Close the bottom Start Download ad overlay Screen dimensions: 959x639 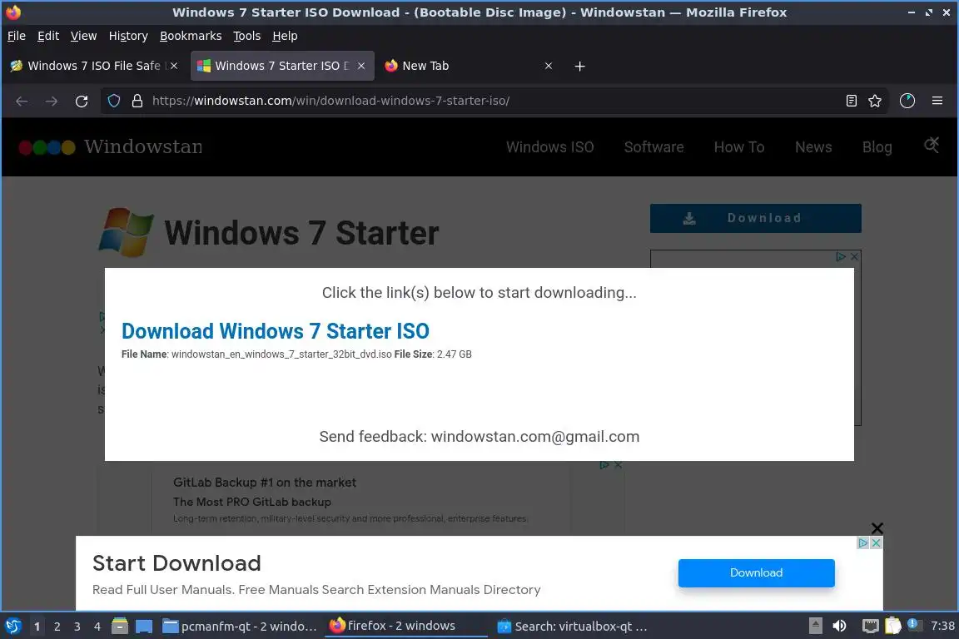coord(877,528)
